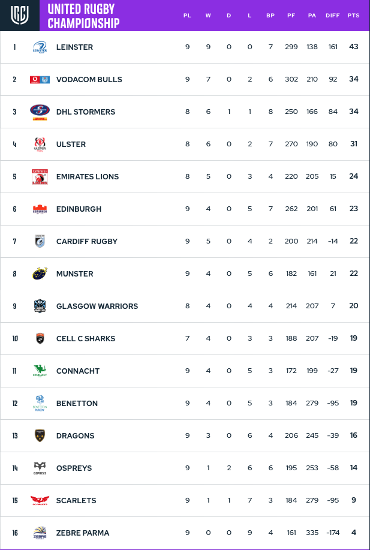This screenshot has height=550, width=370.
Task: Click the PL column header
Action: tap(187, 16)
